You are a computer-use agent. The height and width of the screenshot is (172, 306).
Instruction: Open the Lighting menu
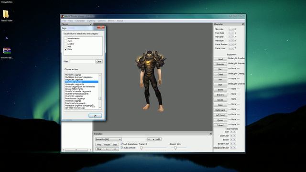point(91,21)
